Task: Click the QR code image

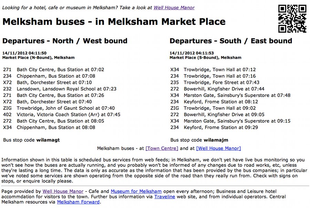Action: [x=292, y=19]
